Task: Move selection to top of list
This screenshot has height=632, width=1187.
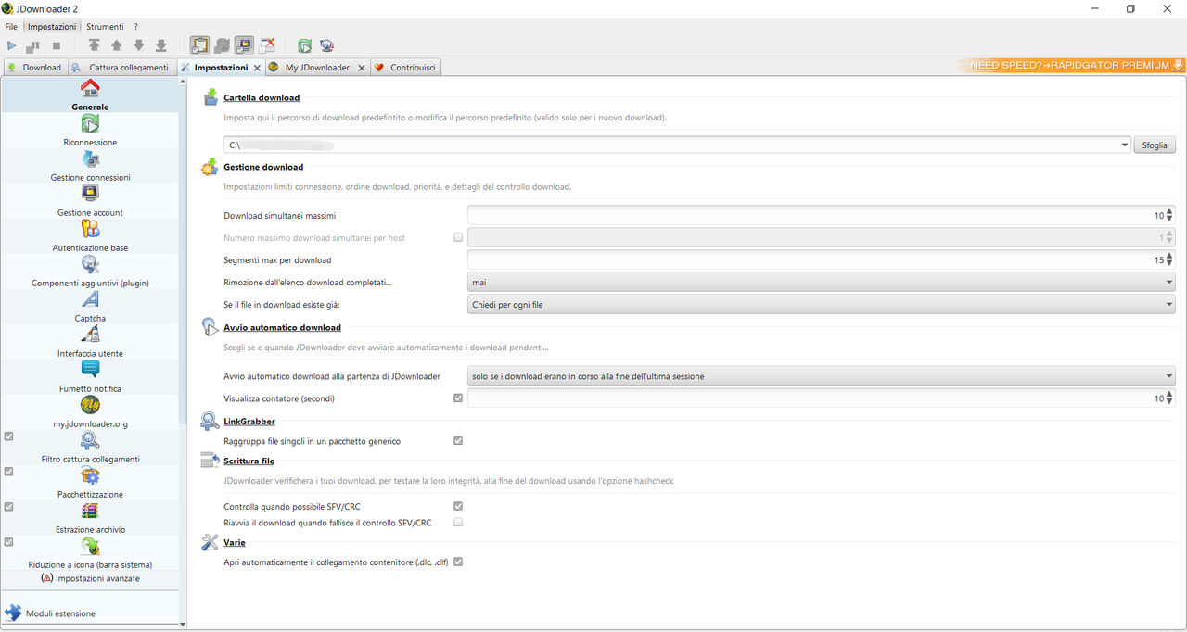Action: point(95,45)
